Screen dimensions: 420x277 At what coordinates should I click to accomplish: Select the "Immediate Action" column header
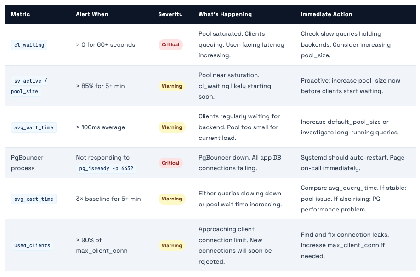[326, 14]
